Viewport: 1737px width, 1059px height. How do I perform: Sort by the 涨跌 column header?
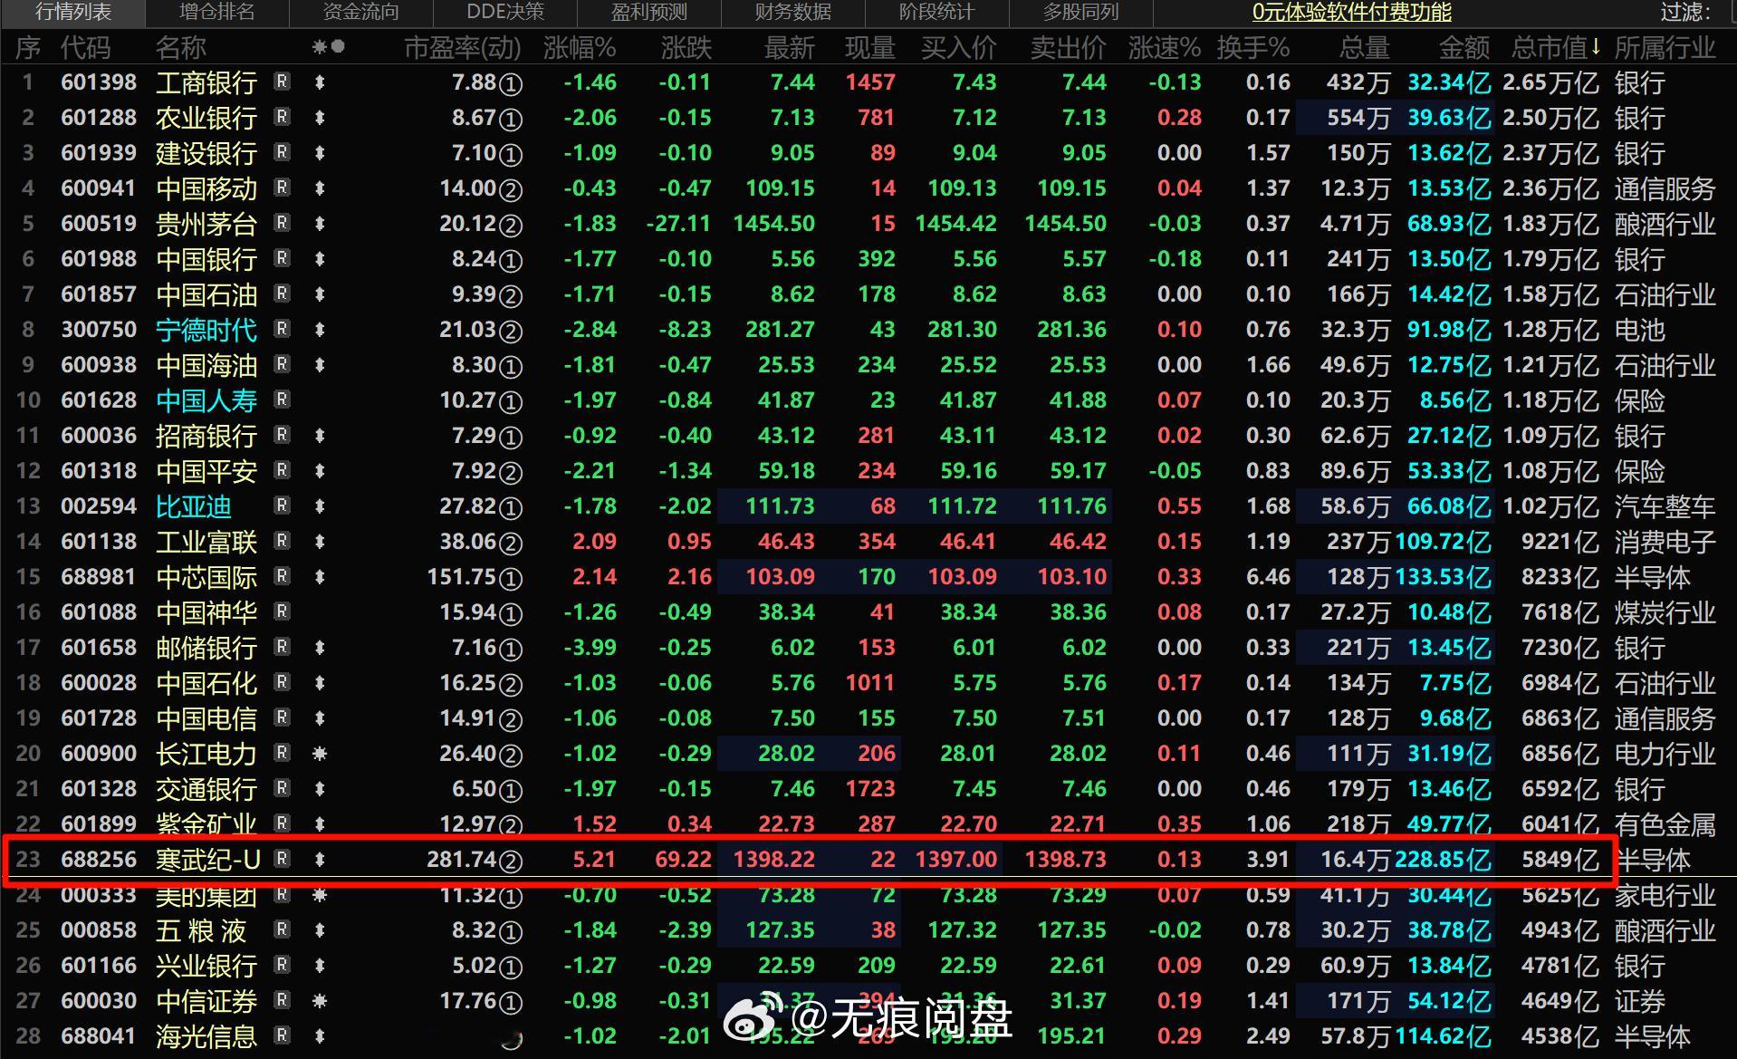click(x=686, y=47)
